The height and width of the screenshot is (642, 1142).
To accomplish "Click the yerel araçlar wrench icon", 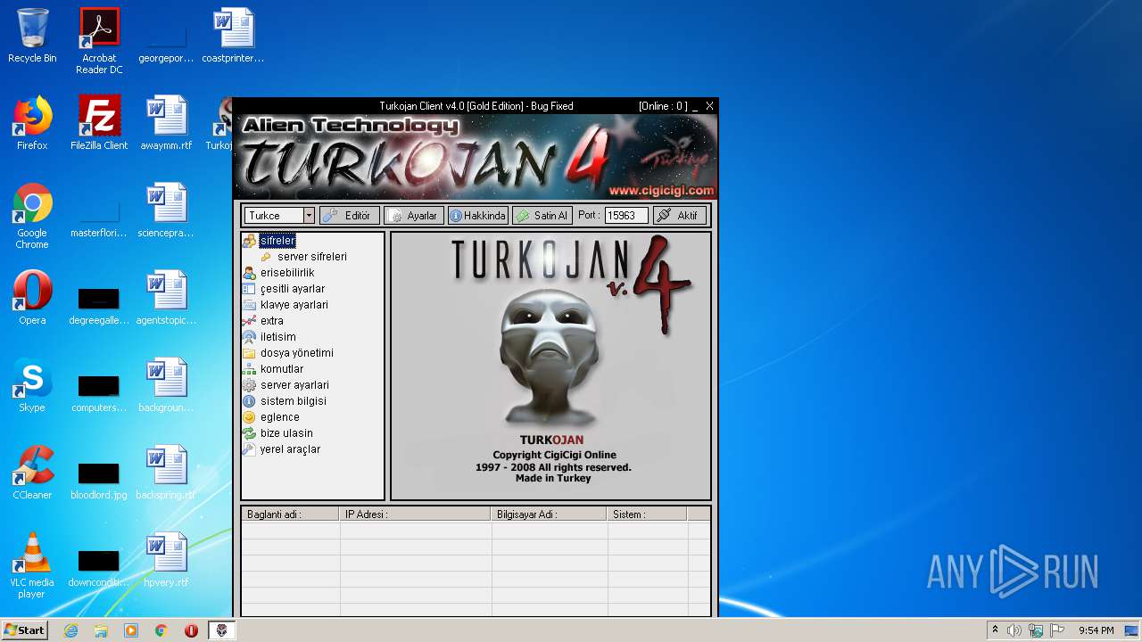I will pos(249,449).
